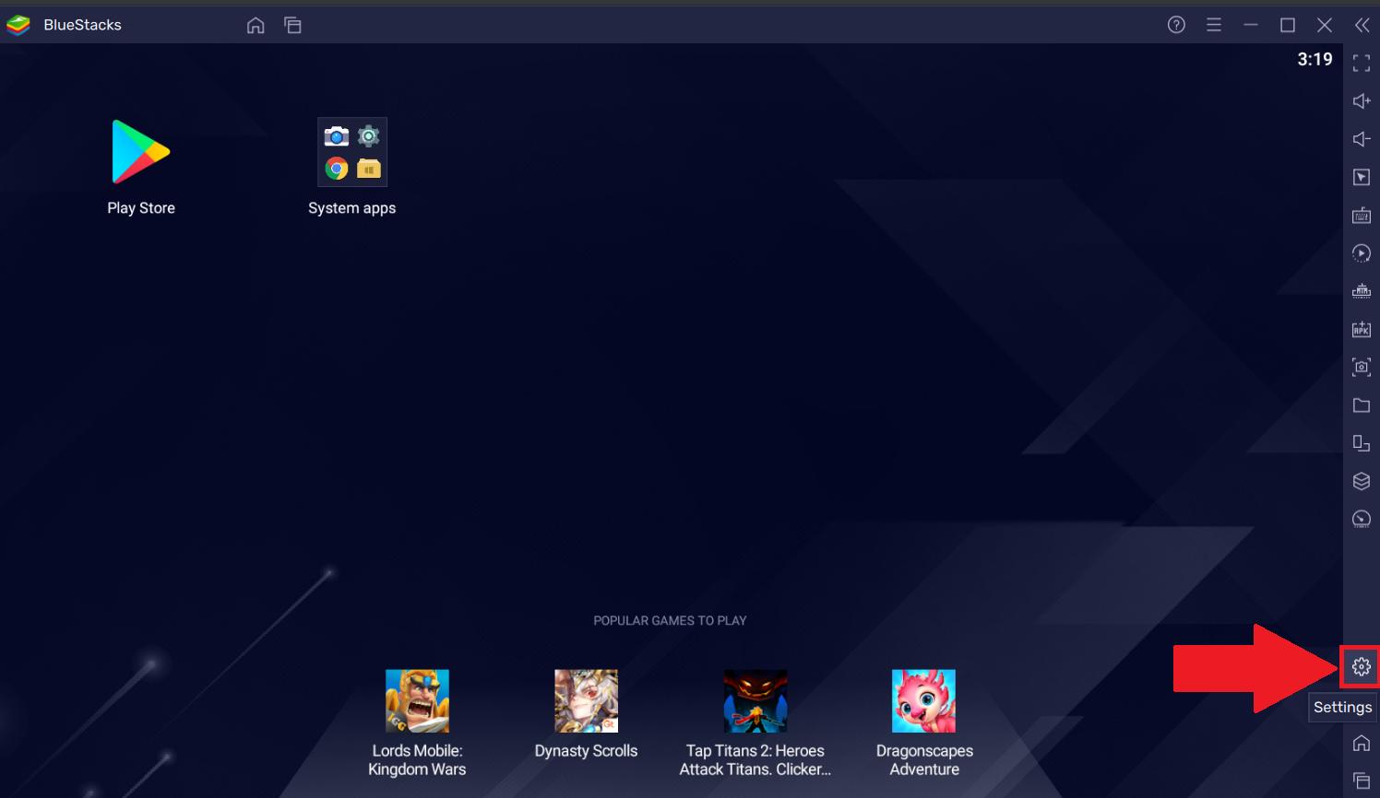1380x798 pixels.
Task: Click the 3:19 clock display
Action: tap(1315, 60)
